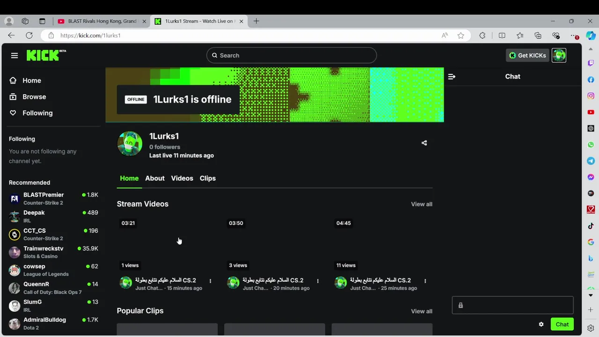Click View all for Popular Clips
Screen dimensions: 599x337
[422, 311]
